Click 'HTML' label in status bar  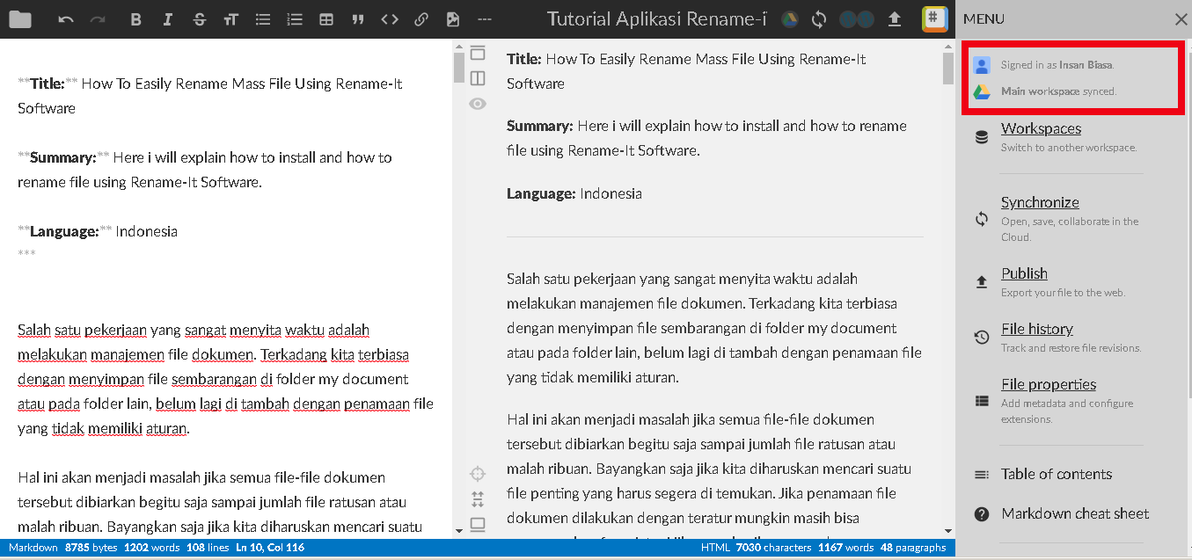714,548
